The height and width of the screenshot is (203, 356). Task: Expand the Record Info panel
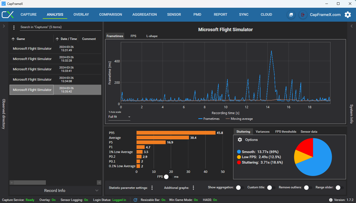(x=55, y=191)
